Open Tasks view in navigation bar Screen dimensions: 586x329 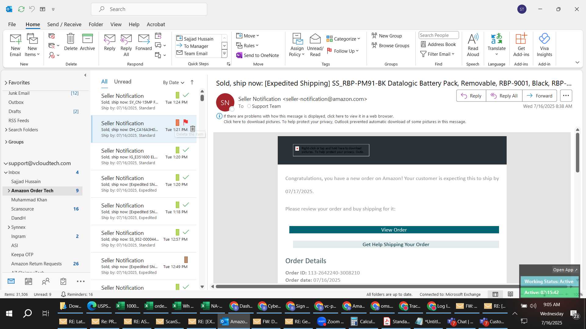click(x=63, y=281)
